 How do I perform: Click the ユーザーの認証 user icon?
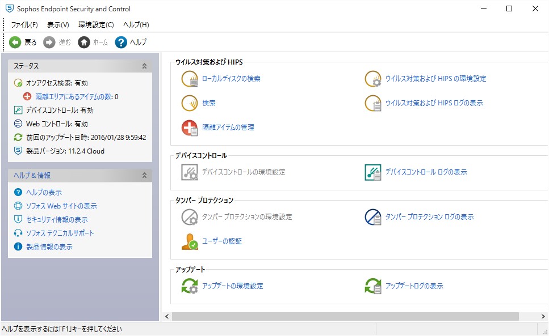click(190, 241)
